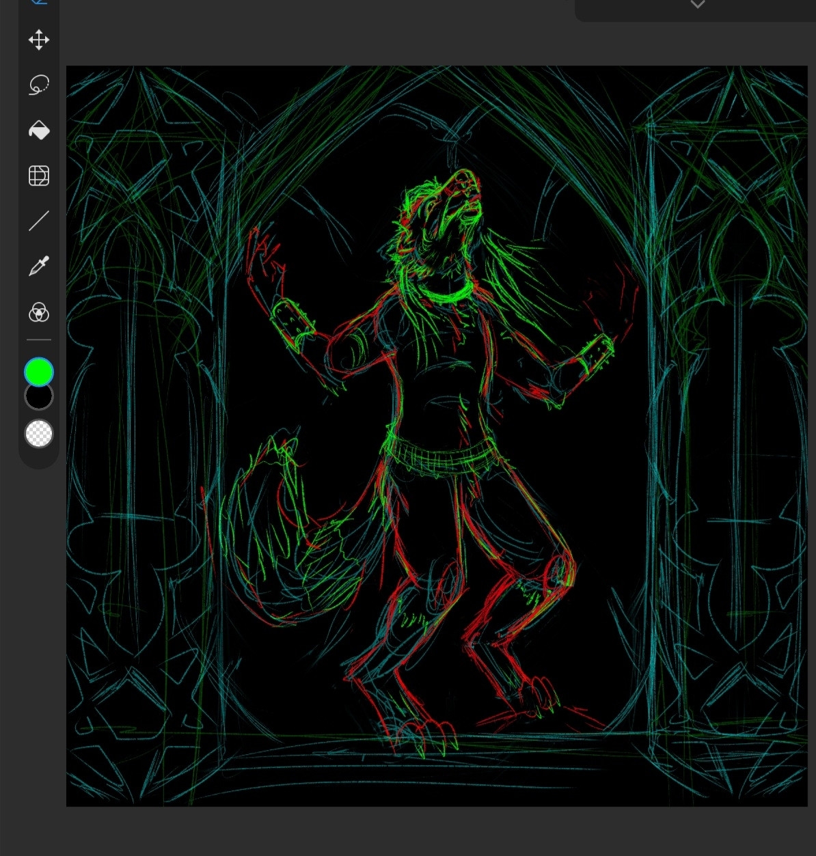Open the three-circle color adjustment tool
Image resolution: width=816 pixels, height=856 pixels.
coord(39,313)
